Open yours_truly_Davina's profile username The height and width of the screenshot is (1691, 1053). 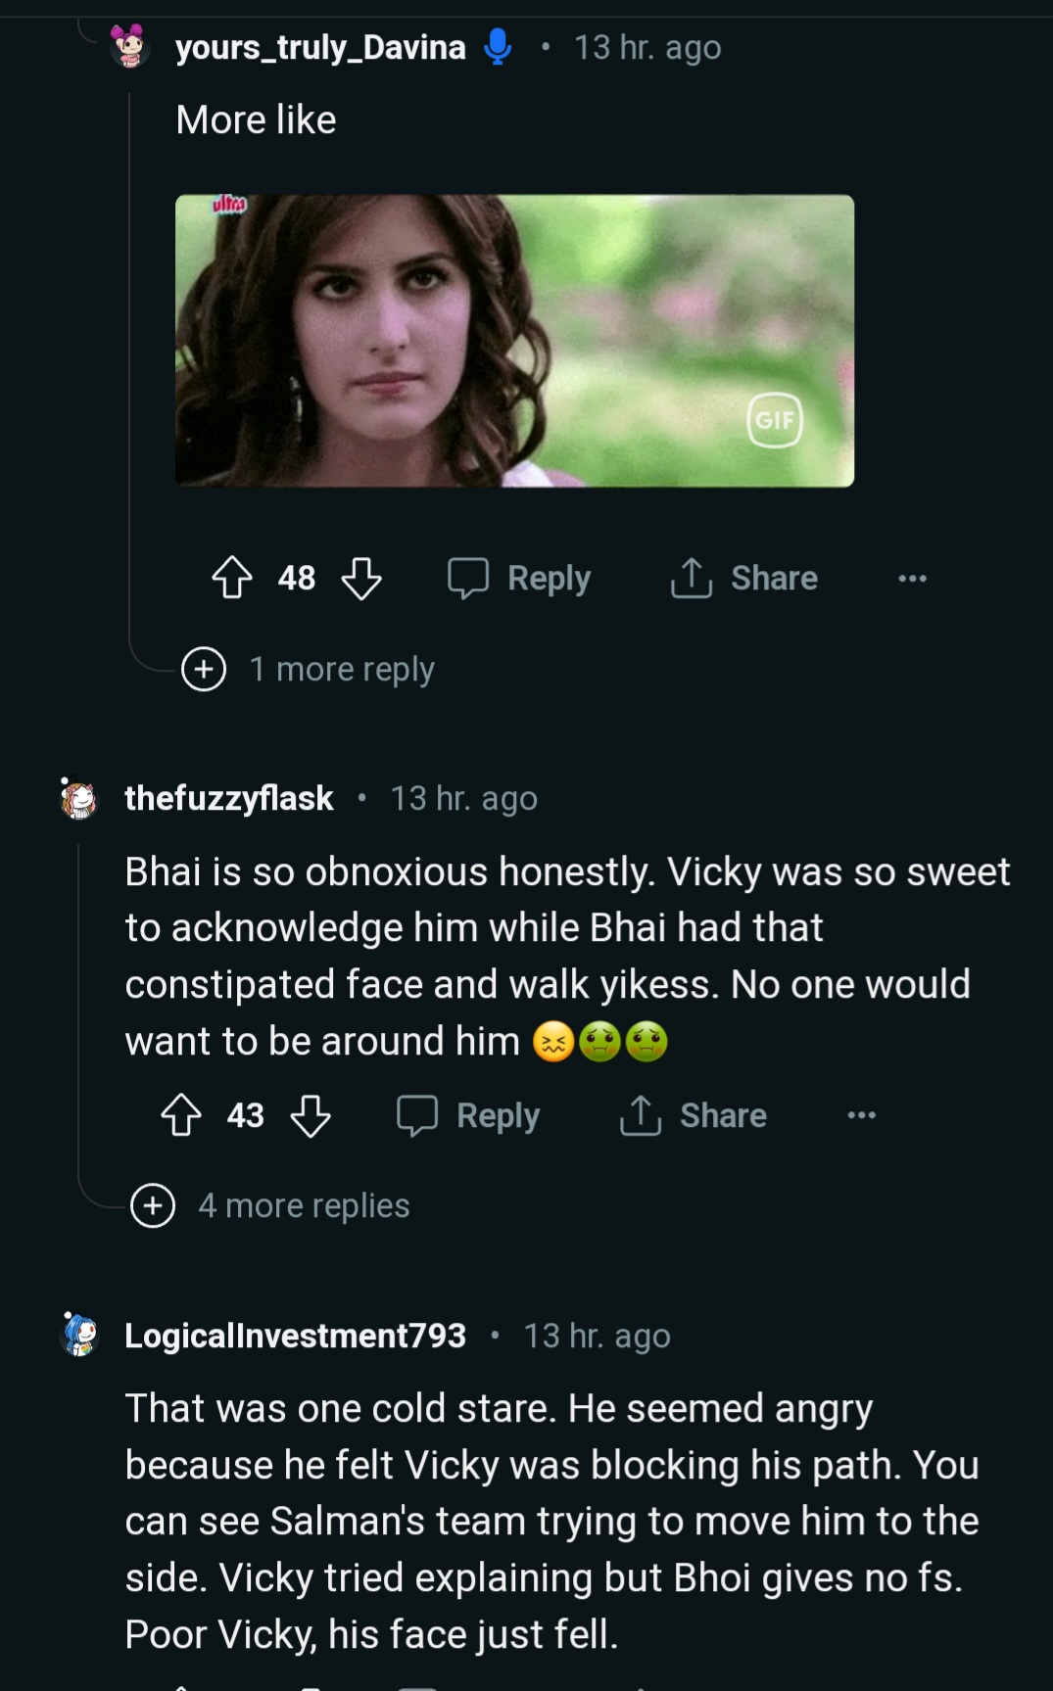(320, 47)
